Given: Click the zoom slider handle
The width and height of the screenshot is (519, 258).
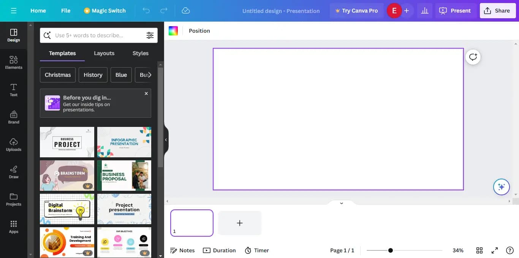Looking at the screenshot, I should [x=391, y=250].
